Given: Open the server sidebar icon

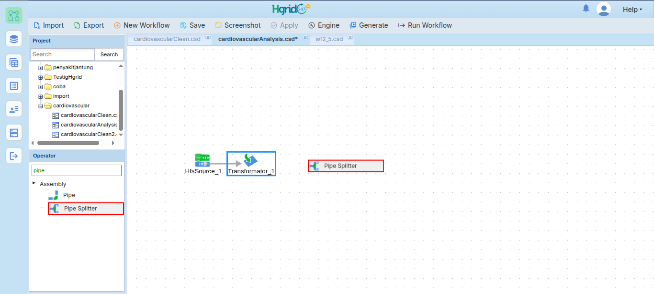Looking at the screenshot, I should 14,132.
